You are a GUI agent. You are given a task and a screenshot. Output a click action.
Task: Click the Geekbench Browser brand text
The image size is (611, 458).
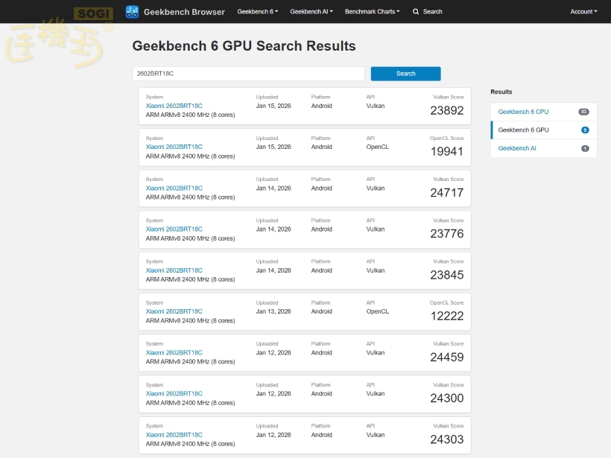coord(184,12)
